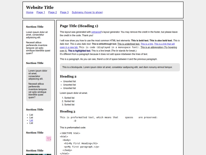Image resolution: width=206 pixels, height=155 pixels.
Task: Click the 'This is preformatted code:' text
Action: tap(73, 127)
